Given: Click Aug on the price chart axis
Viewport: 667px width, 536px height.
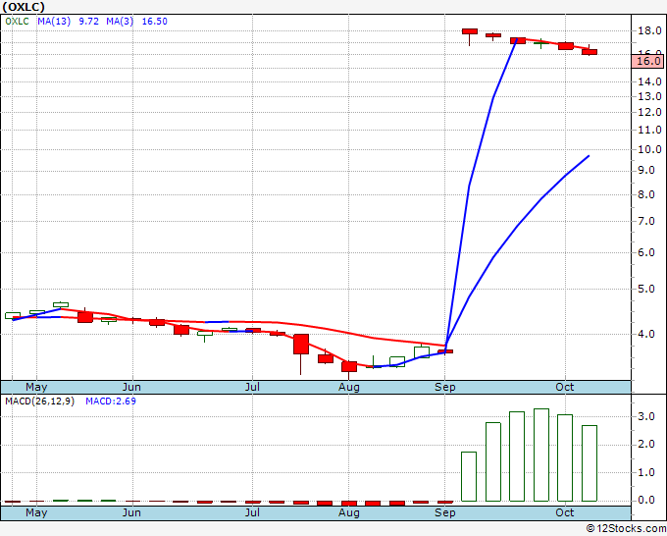Looking at the screenshot, I should tap(349, 387).
